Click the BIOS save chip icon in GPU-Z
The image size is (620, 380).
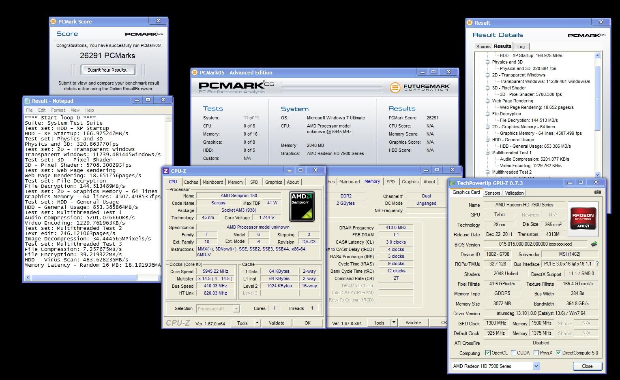tap(594, 244)
